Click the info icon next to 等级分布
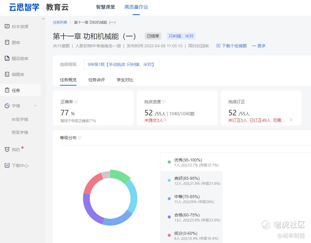This screenshot has width=311, height=243. coord(79,138)
